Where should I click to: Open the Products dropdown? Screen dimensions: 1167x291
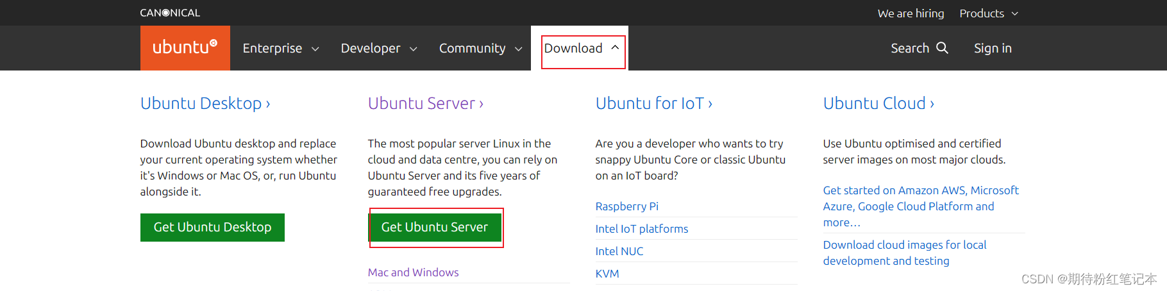pyautogui.click(x=989, y=13)
